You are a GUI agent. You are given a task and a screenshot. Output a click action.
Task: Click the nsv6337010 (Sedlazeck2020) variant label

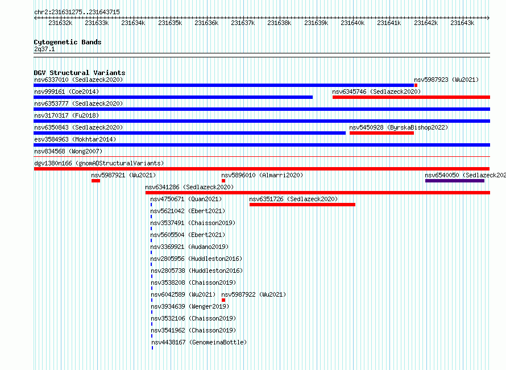(x=78, y=80)
